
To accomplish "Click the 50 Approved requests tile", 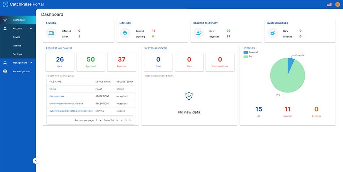I will pos(91,62).
